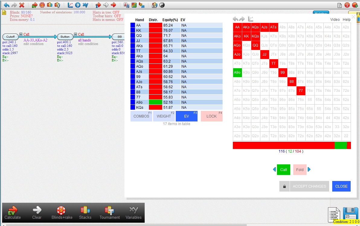Viewport: 360px width, 226px height.
Task: Click the plain red arrow toolbar icon
Action: coord(114,5)
